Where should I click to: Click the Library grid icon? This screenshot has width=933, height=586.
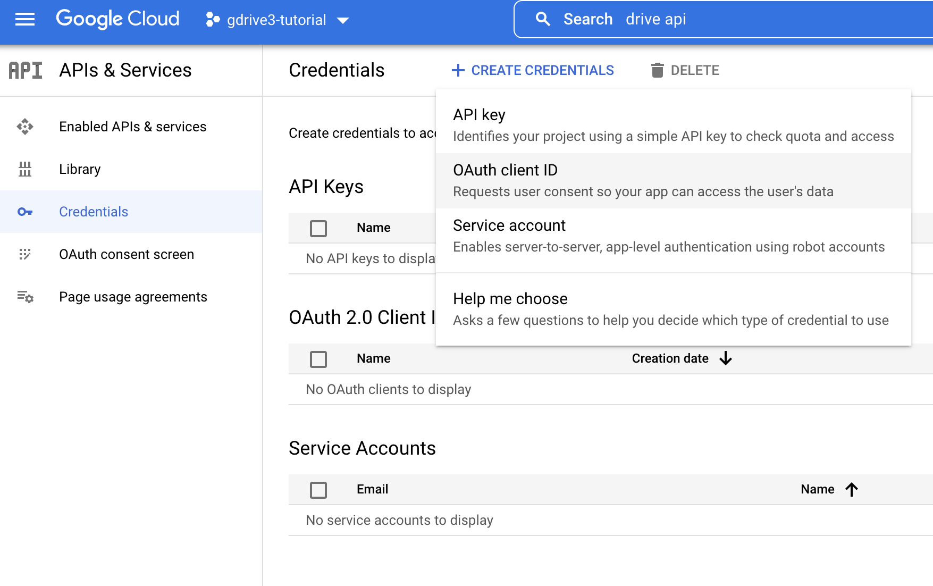point(25,169)
